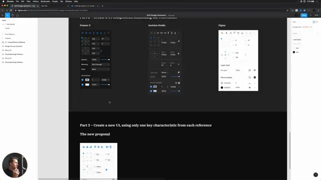Select the 'Using Reference Material' page
This screenshot has width=321, height=180.
click(17, 42)
